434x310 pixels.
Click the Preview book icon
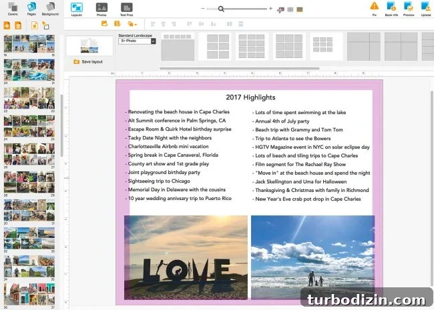409,8
